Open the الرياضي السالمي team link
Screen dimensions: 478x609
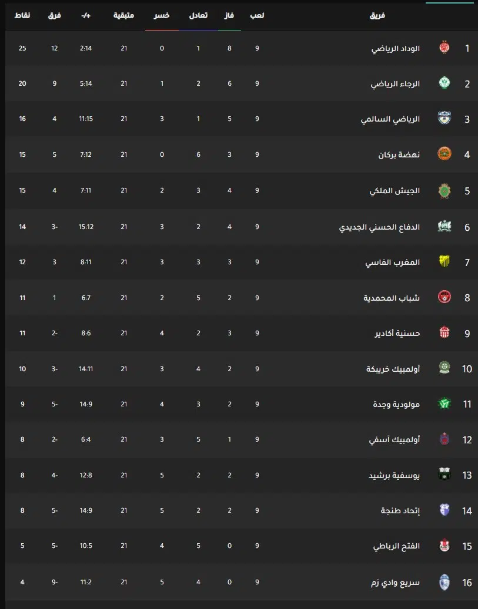390,119
